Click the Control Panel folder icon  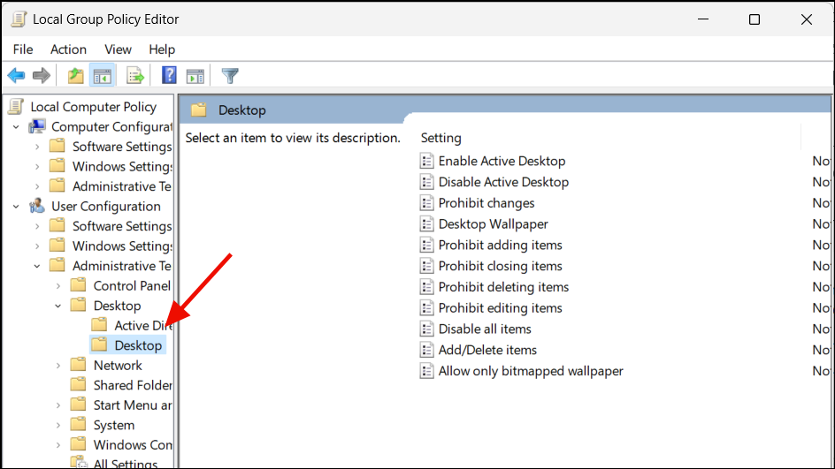pos(78,285)
